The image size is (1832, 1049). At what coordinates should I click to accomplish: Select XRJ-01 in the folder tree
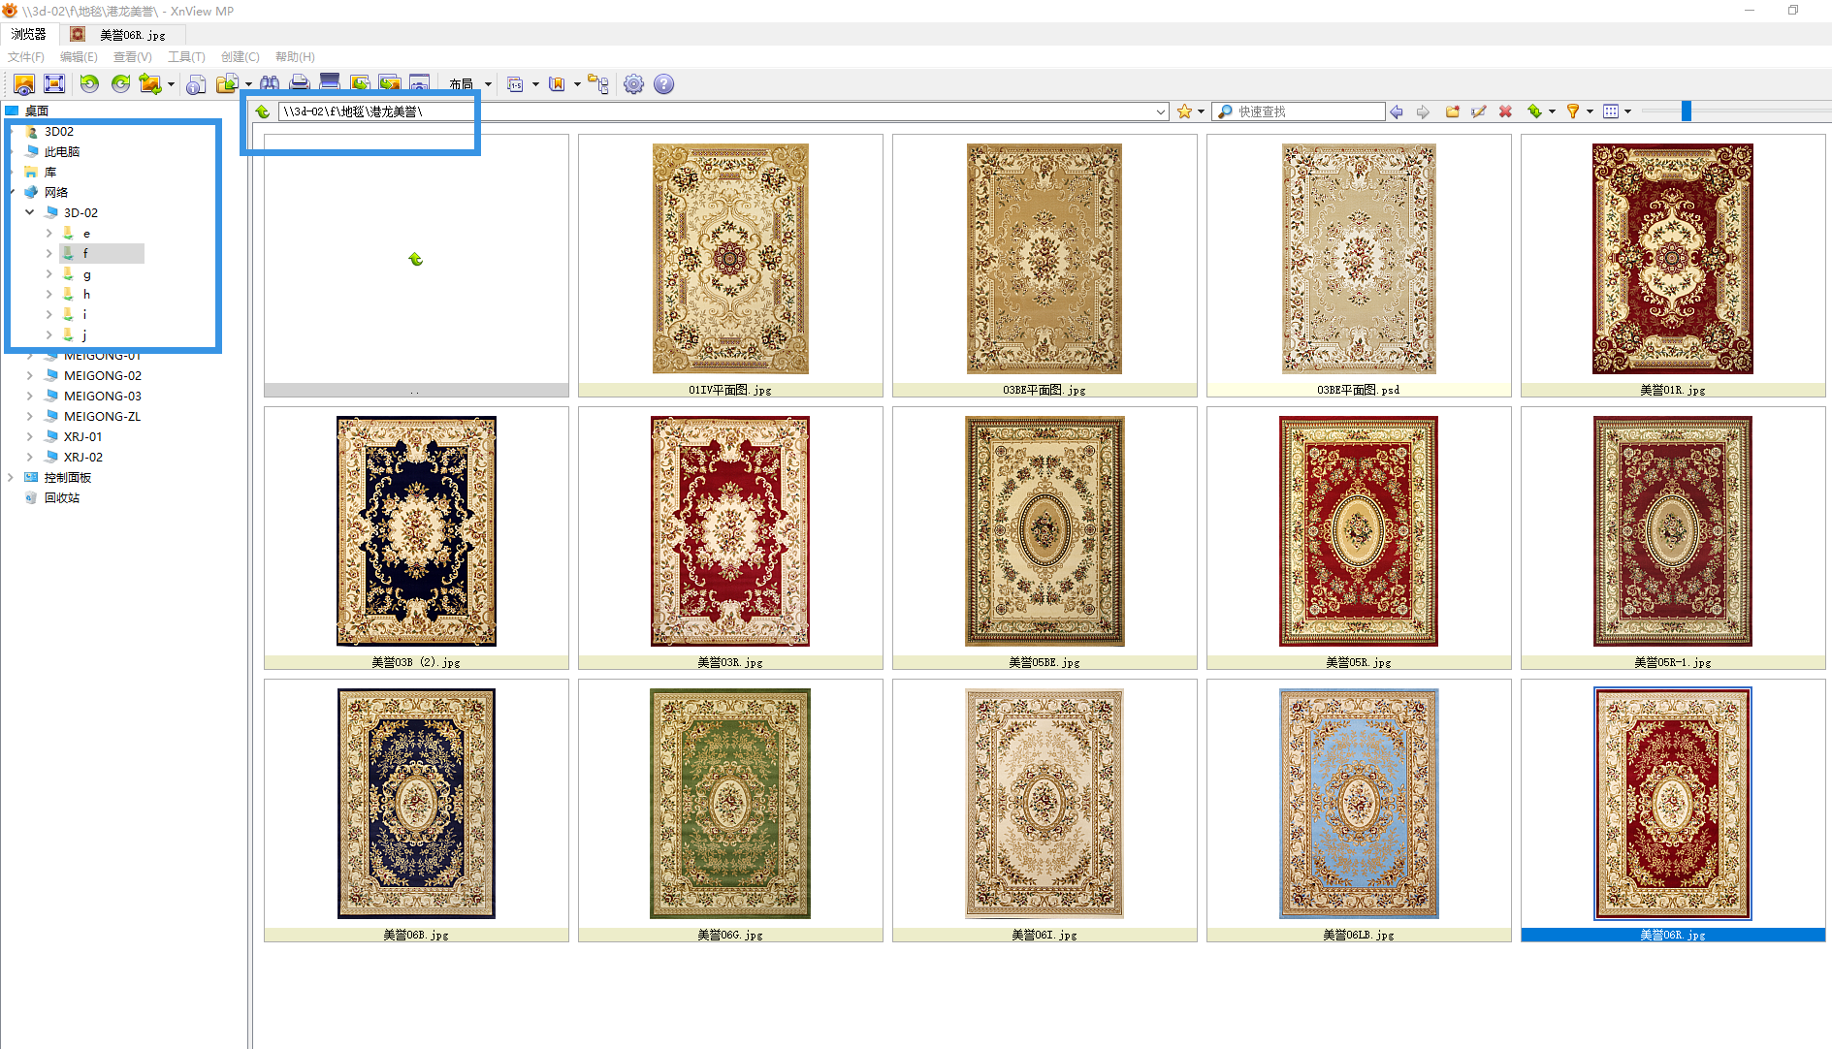82,436
